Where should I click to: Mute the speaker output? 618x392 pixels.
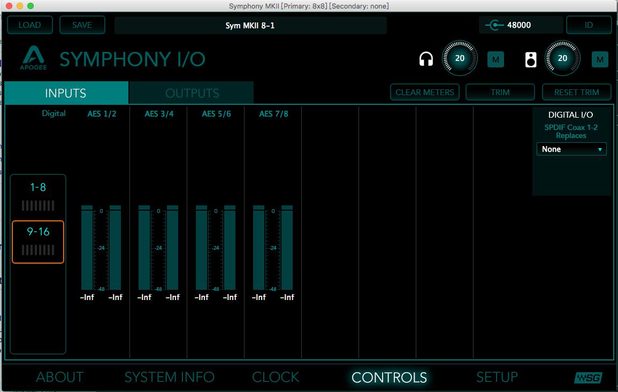(x=600, y=59)
